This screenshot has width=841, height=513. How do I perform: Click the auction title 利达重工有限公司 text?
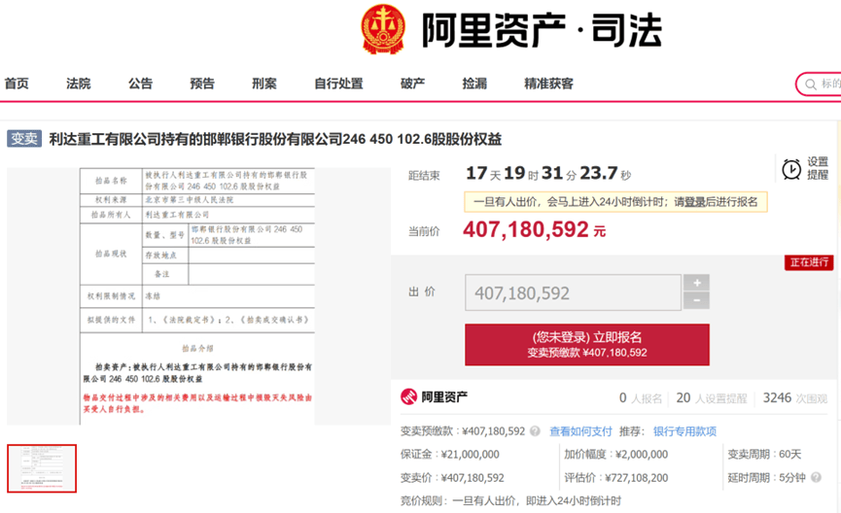pos(275,139)
